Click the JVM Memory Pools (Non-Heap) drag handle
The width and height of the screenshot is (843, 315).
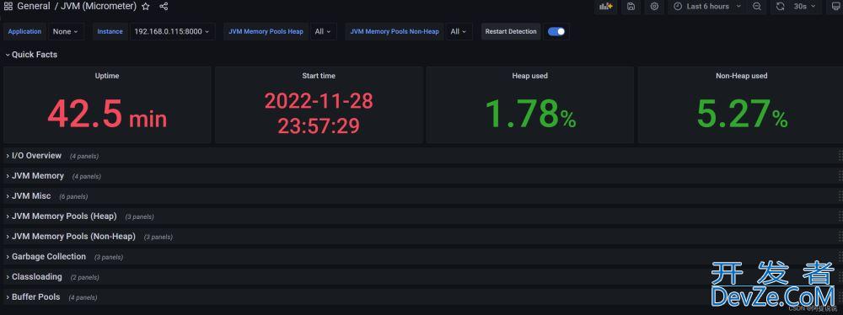[840, 237]
